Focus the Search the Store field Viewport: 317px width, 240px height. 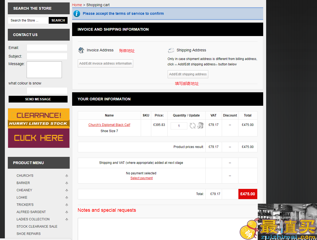click(x=28, y=20)
